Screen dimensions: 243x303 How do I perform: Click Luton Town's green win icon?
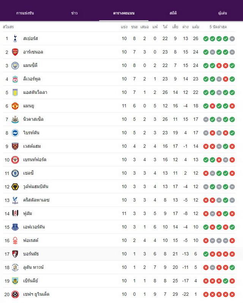tap(232, 267)
